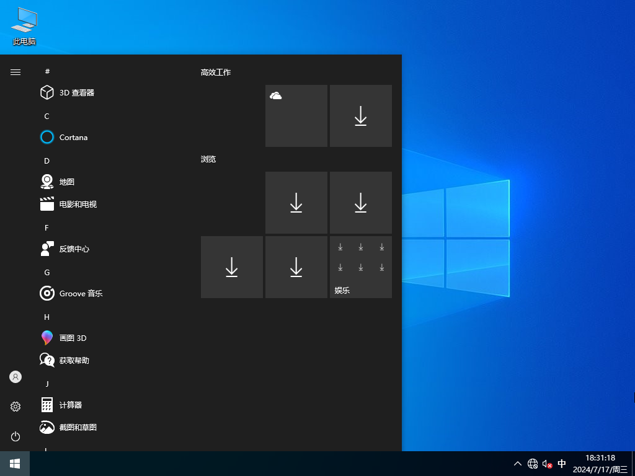Click the letter D section header

[x=47, y=161]
